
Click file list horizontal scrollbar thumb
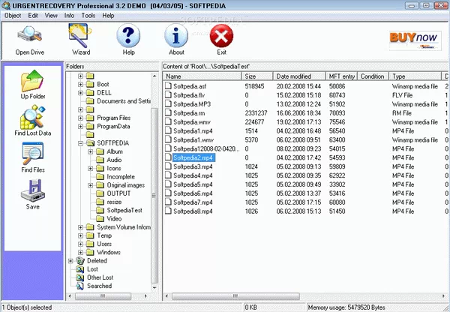click(235, 296)
